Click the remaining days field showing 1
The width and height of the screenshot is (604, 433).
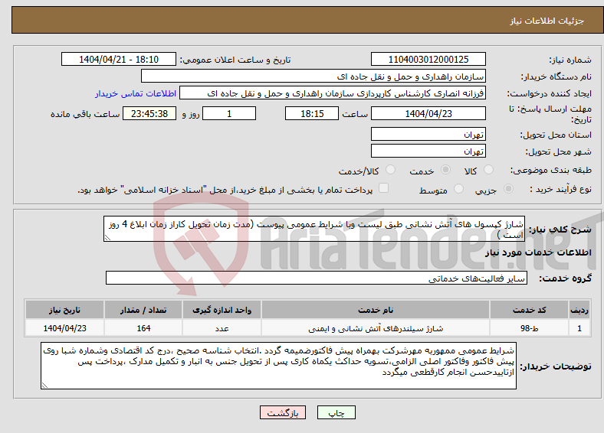click(x=229, y=113)
